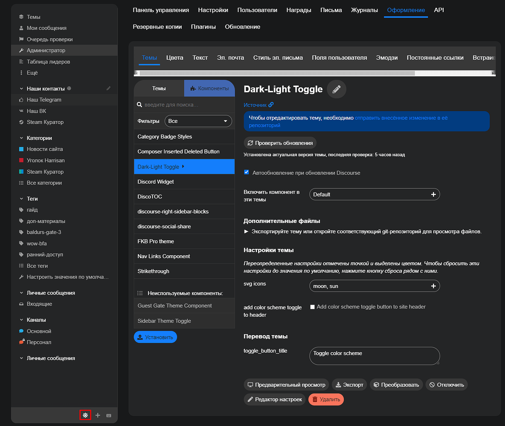Open the Источник link icon
The image size is (505, 426).
point(271,105)
